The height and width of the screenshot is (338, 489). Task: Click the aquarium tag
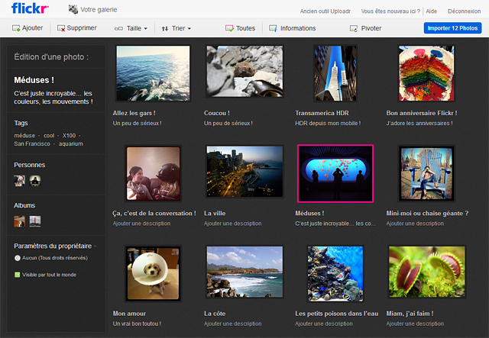(71, 143)
